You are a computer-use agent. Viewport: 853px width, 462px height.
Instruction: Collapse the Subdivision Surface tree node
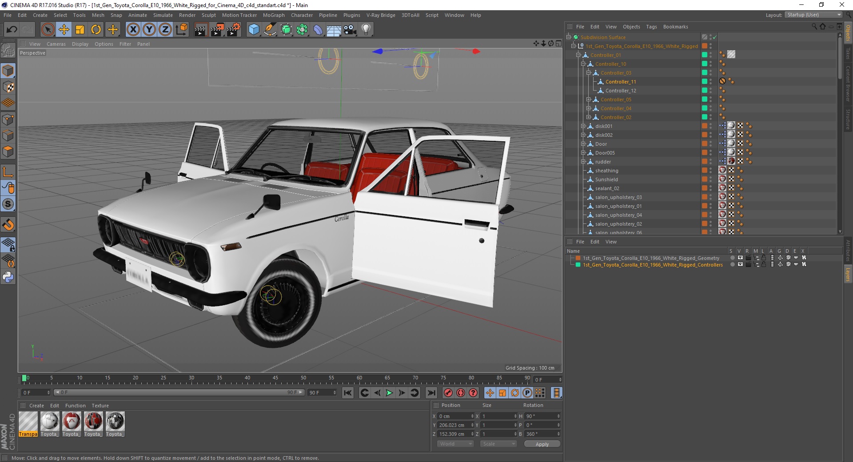pos(569,37)
